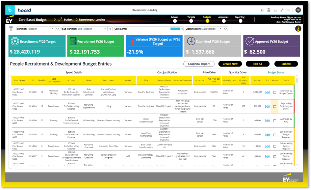Expand the Function dropdown

click(x=53, y=29)
